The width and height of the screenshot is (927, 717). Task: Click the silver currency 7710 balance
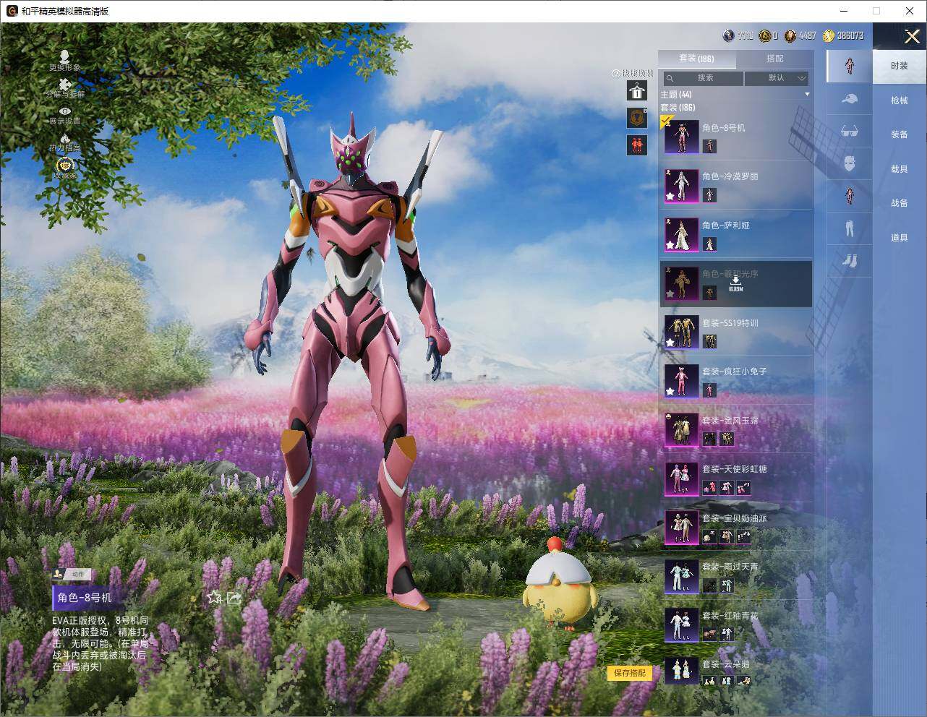pos(738,35)
